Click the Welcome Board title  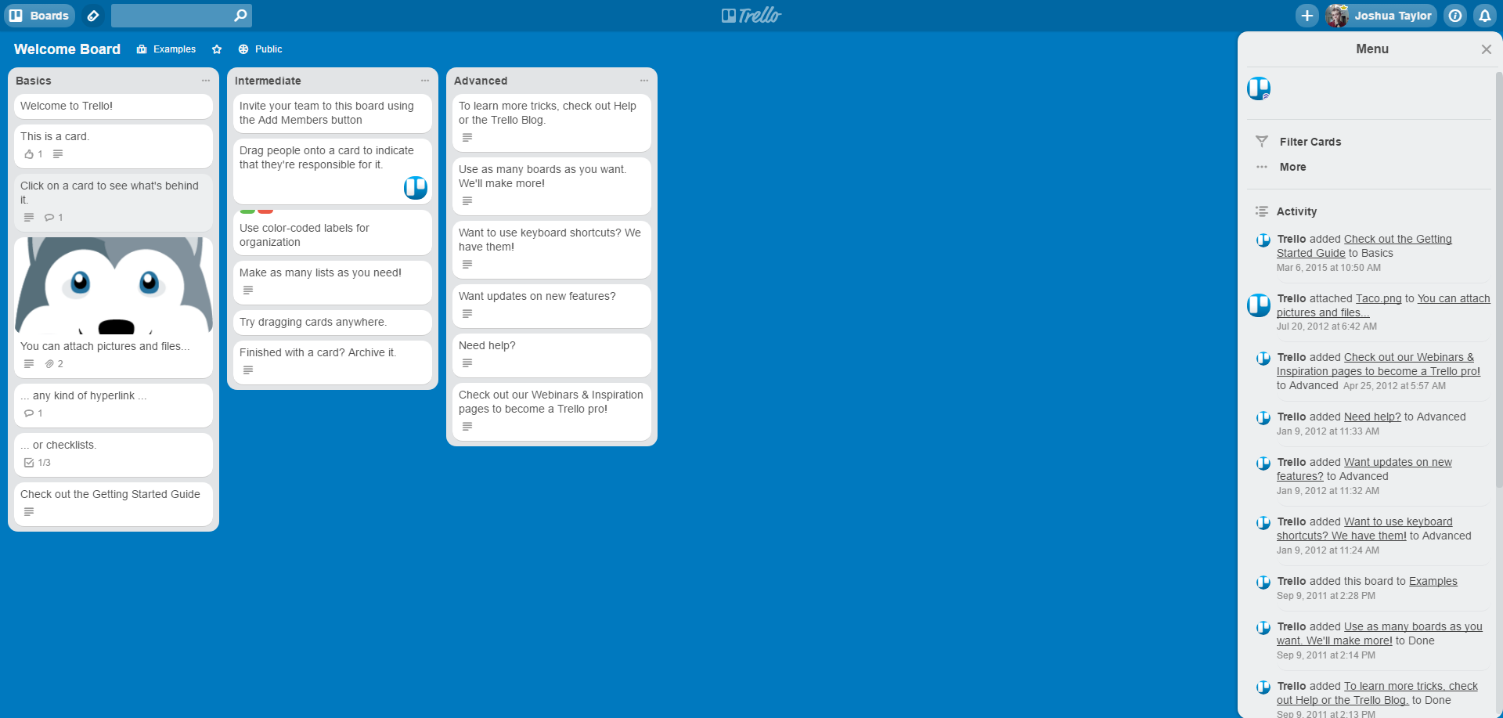coord(67,49)
